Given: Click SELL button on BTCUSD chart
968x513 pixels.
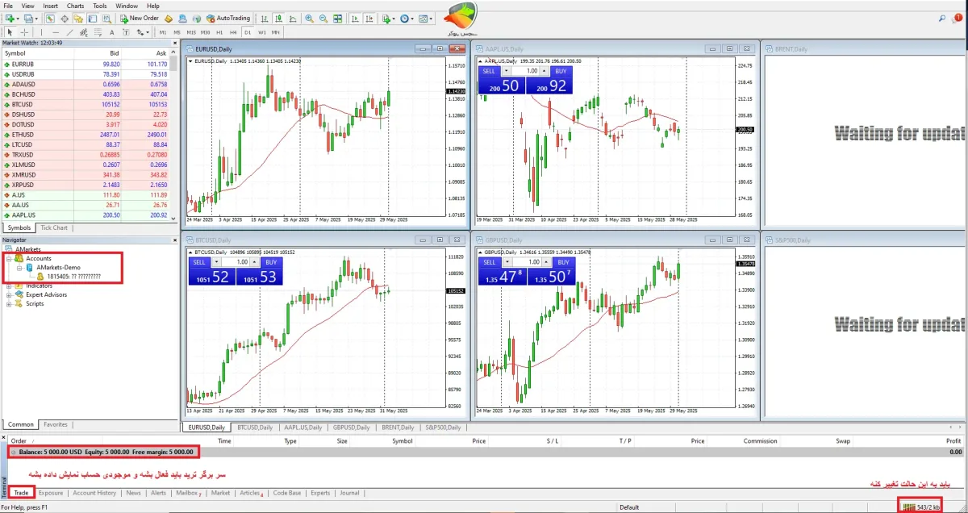Looking at the screenshot, I should [x=199, y=262].
